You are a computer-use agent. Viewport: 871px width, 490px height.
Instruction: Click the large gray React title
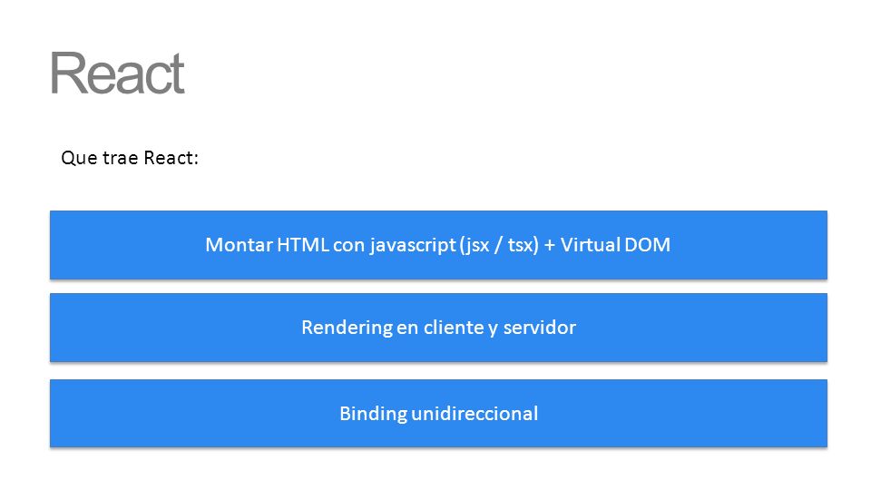point(117,73)
